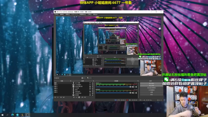
Task: Click the mixer panel vertical scrollbar
Action: pos(138,90)
